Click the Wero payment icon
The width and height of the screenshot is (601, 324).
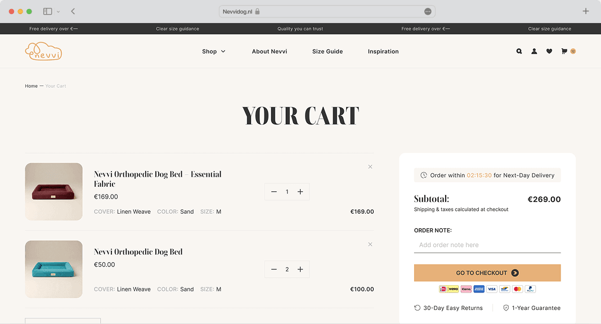pyautogui.click(x=454, y=289)
